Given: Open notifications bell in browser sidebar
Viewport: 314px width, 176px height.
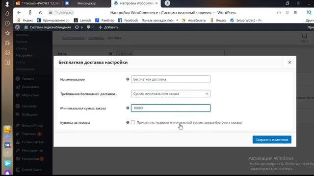Looking at the screenshot, I should click(7, 14).
